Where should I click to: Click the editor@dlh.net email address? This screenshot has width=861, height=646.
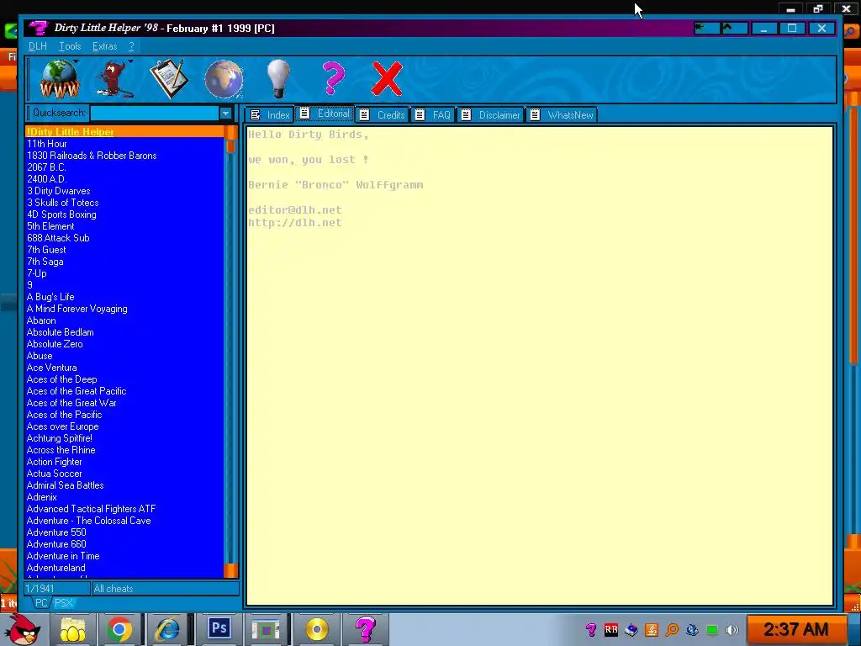click(295, 209)
